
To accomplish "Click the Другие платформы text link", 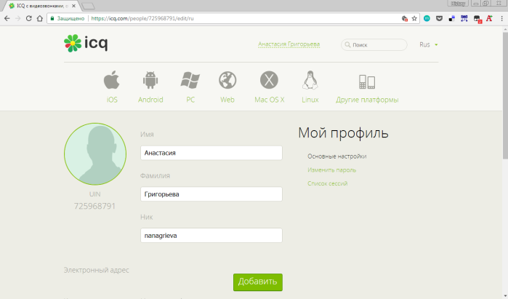I will [x=367, y=100].
